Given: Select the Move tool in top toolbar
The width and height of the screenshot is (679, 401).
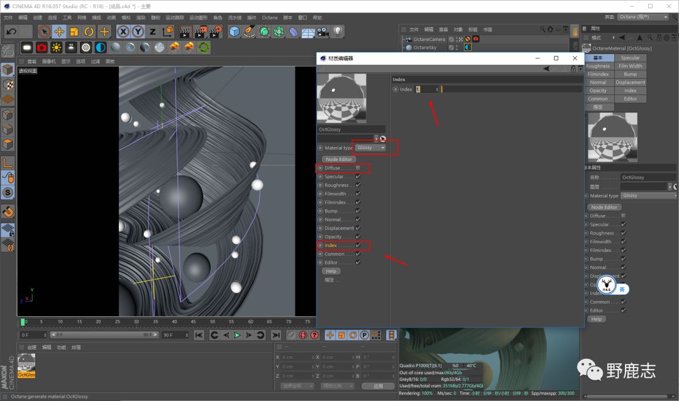Looking at the screenshot, I should [x=59, y=31].
